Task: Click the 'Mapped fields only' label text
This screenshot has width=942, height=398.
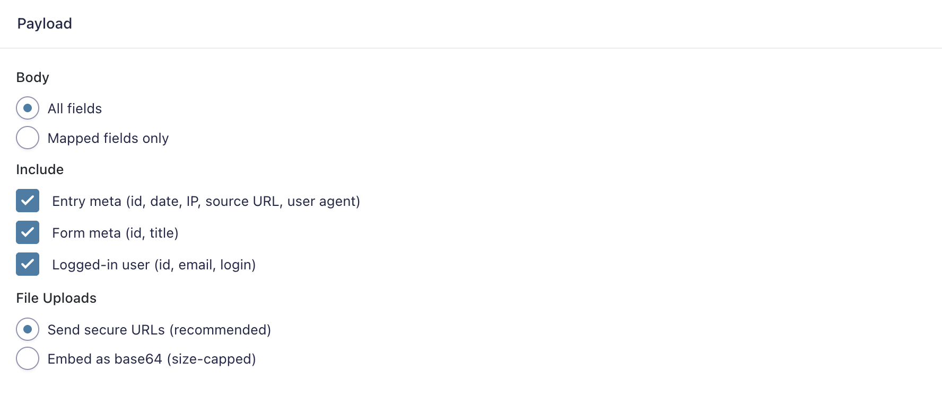Action: click(108, 138)
